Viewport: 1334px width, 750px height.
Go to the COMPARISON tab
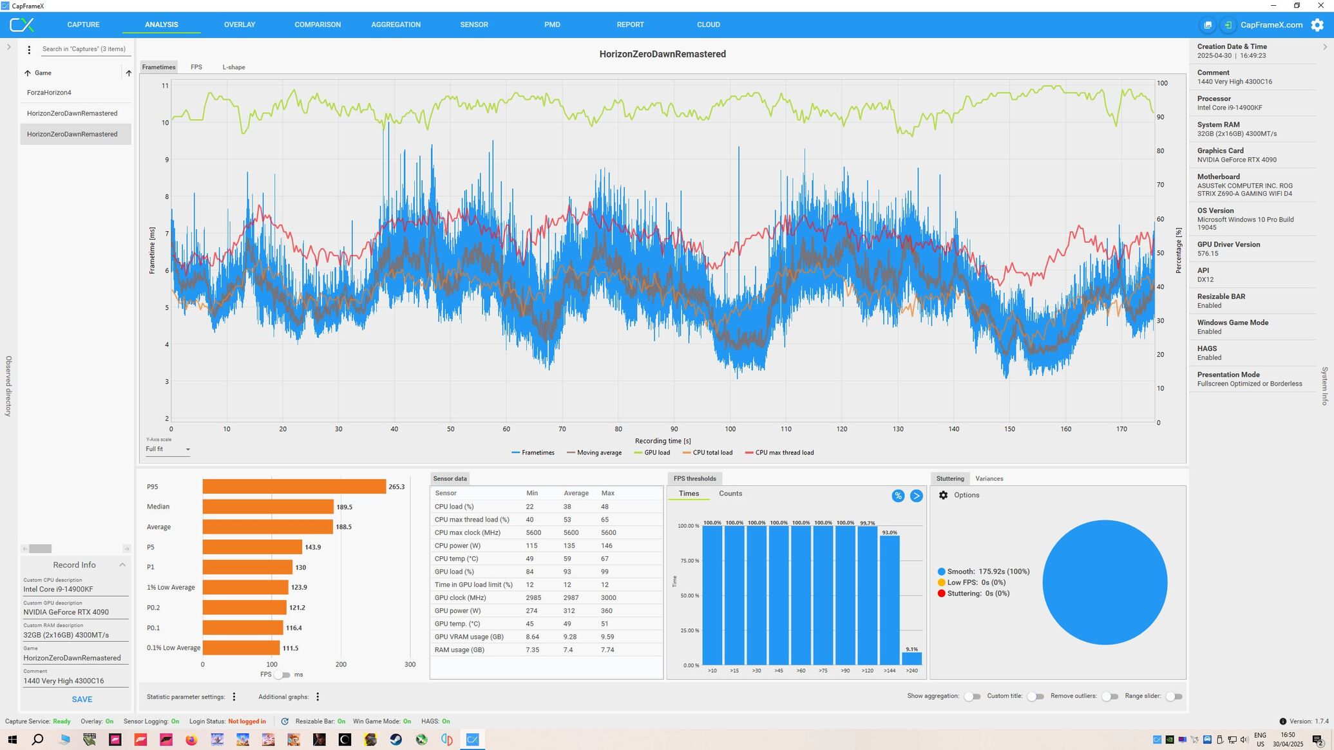pos(318,25)
